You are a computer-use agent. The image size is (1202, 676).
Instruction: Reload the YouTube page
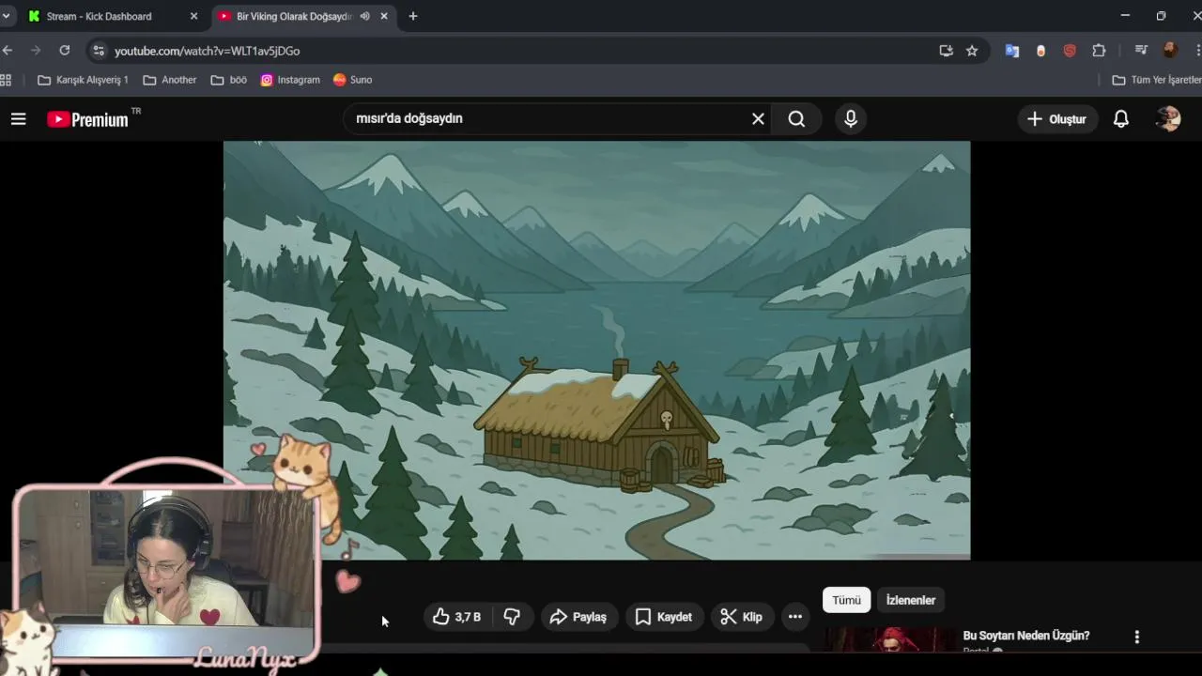tap(64, 51)
